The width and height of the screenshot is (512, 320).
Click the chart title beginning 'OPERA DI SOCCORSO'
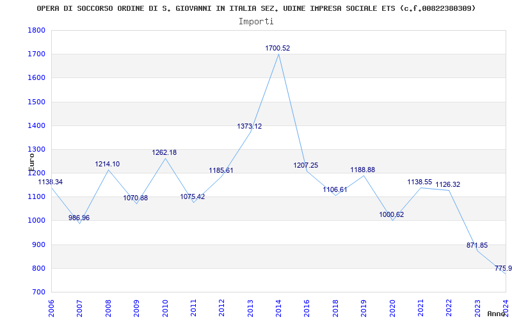click(x=256, y=8)
